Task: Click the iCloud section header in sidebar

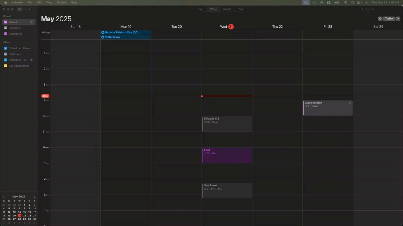Action: [x=7, y=16]
